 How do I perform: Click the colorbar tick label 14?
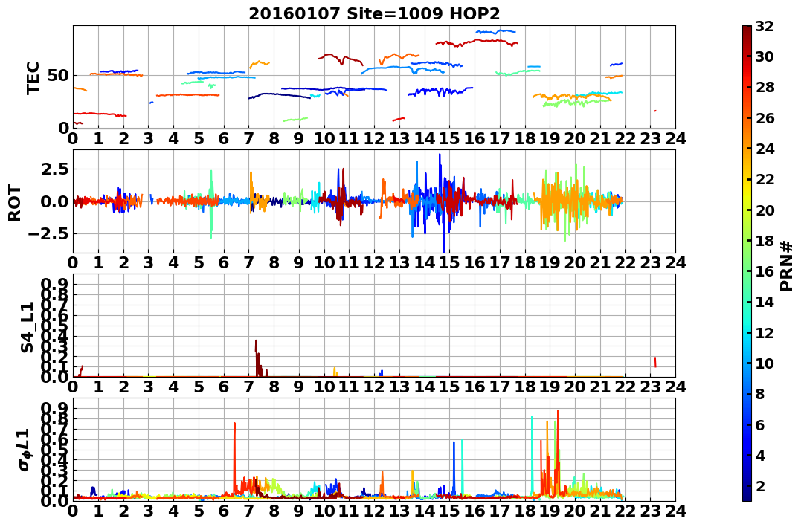tap(765, 302)
